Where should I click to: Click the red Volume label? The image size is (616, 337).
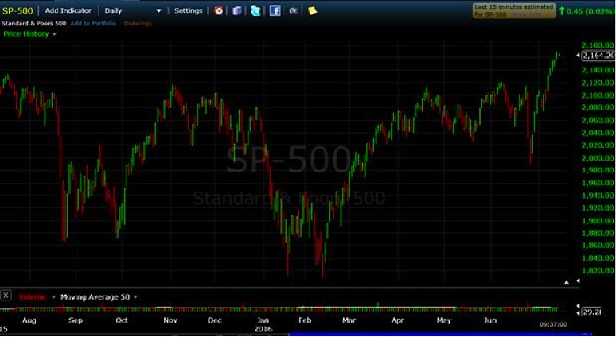coord(32,297)
